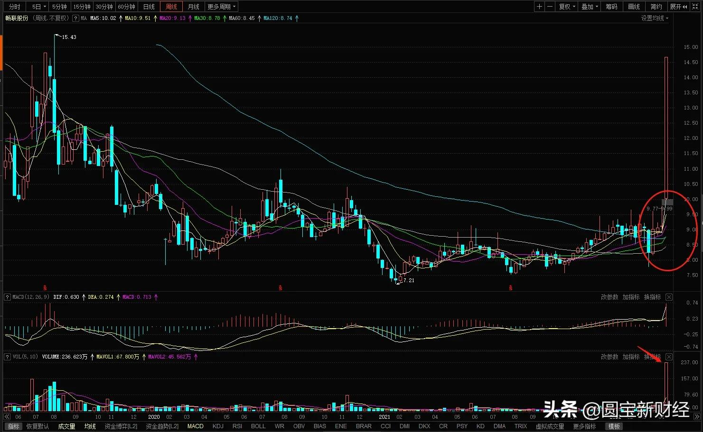Toggle the MACD indicator tab
The image size is (703, 432).
(196, 426)
